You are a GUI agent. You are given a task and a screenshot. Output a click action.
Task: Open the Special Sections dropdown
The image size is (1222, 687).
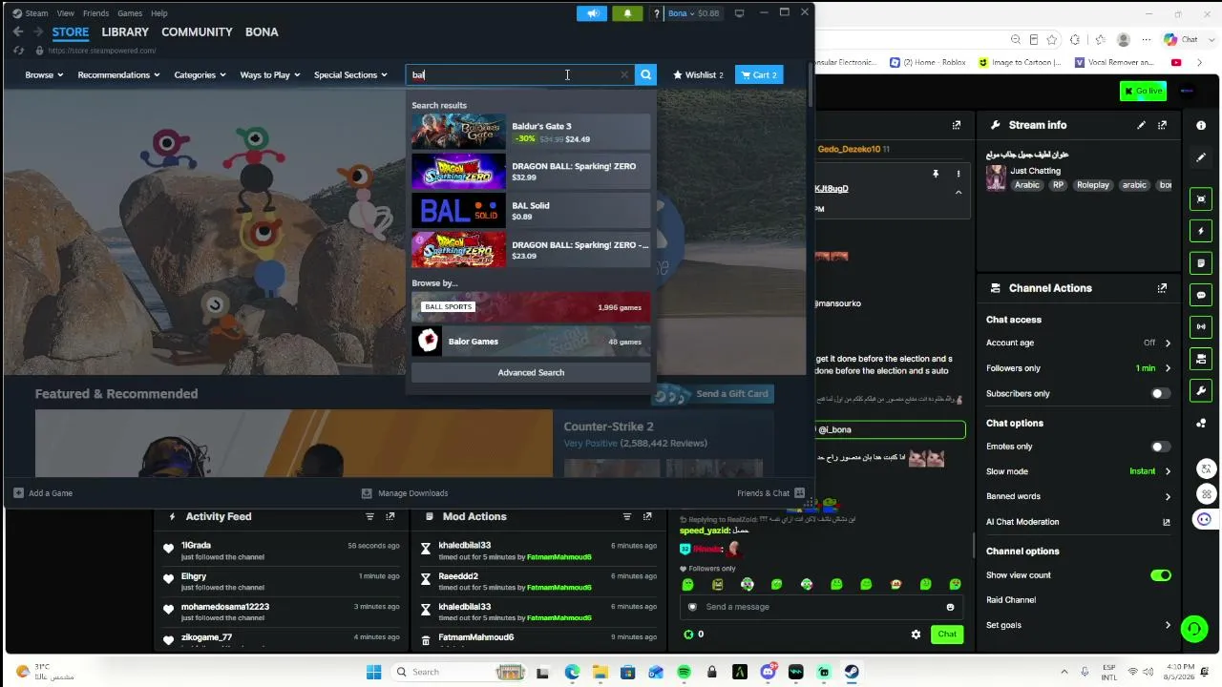tap(350, 74)
